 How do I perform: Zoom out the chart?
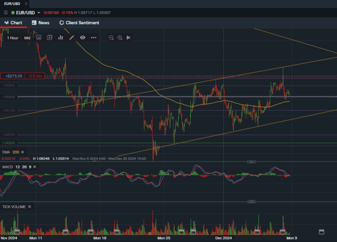[111, 38]
